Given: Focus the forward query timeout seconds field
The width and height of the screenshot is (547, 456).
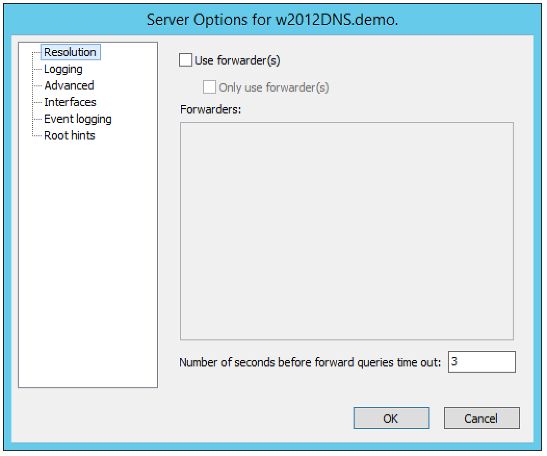Looking at the screenshot, I should click(x=481, y=362).
